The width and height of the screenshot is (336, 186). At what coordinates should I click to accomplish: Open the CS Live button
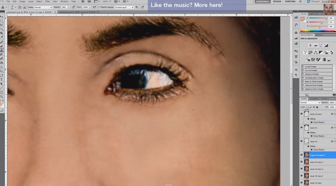tap(314, 1)
